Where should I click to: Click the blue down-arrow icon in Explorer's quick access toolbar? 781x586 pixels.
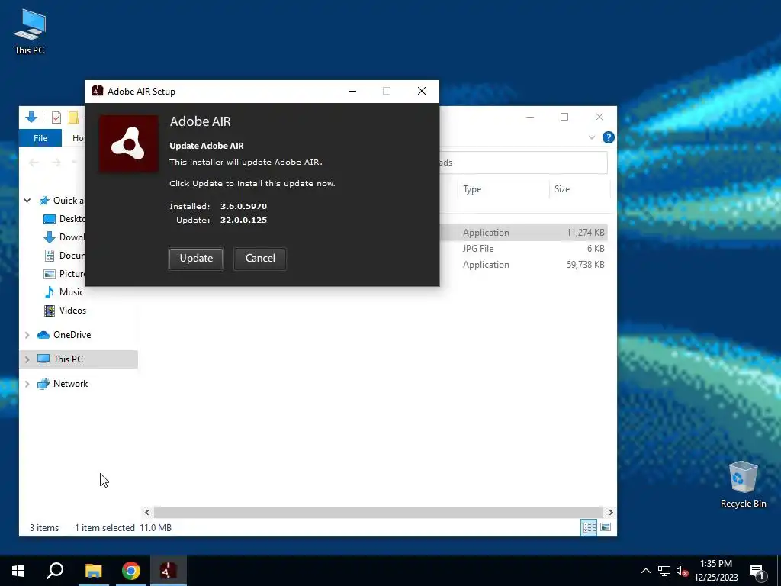point(31,117)
